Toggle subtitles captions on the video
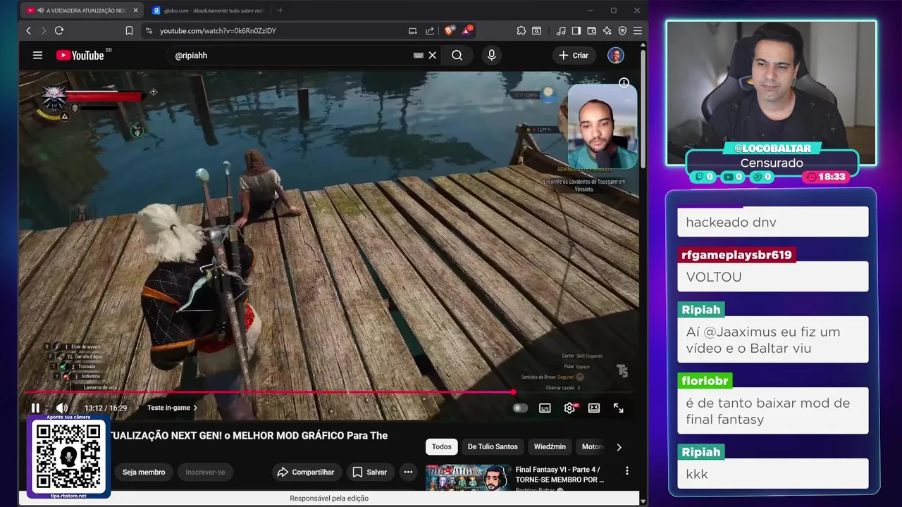902x507 pixels. pyautogui.click(x=545, y=408)
